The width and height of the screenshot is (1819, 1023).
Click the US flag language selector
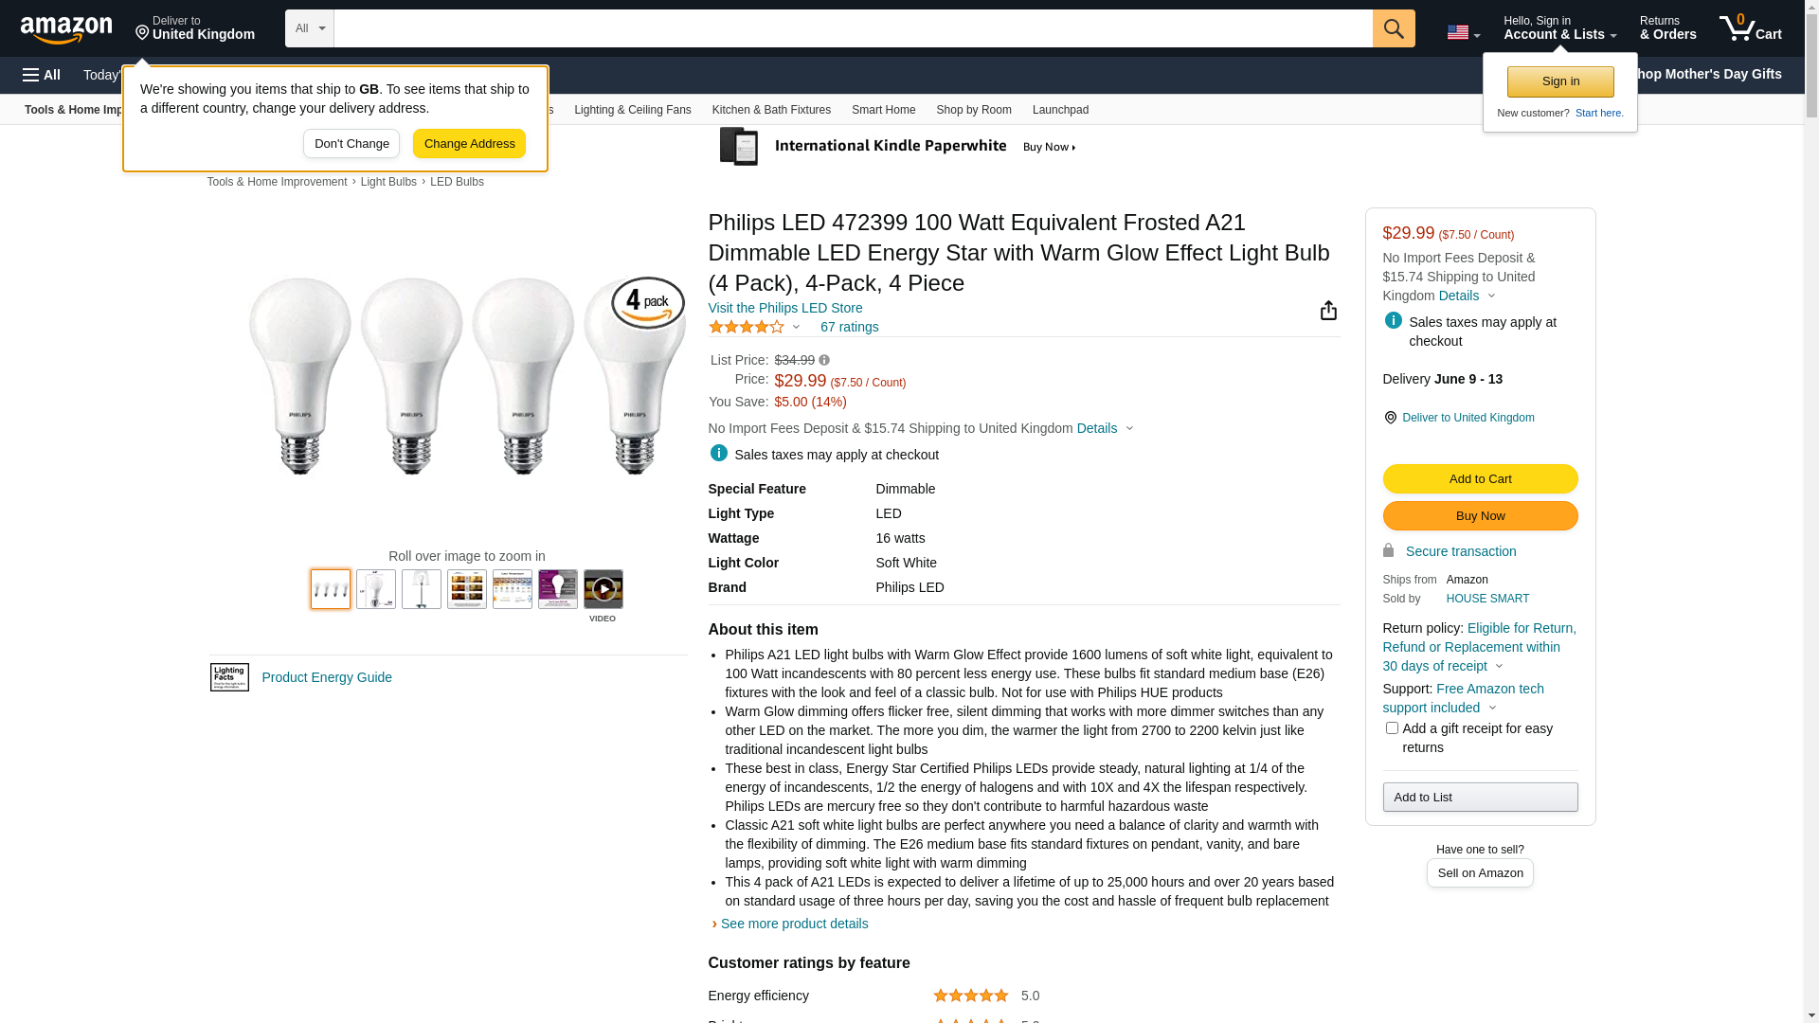1463,33
